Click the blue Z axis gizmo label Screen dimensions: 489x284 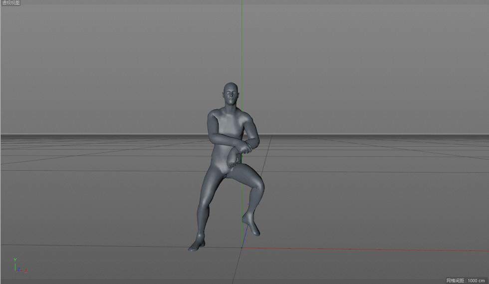[x=18, y=270]
